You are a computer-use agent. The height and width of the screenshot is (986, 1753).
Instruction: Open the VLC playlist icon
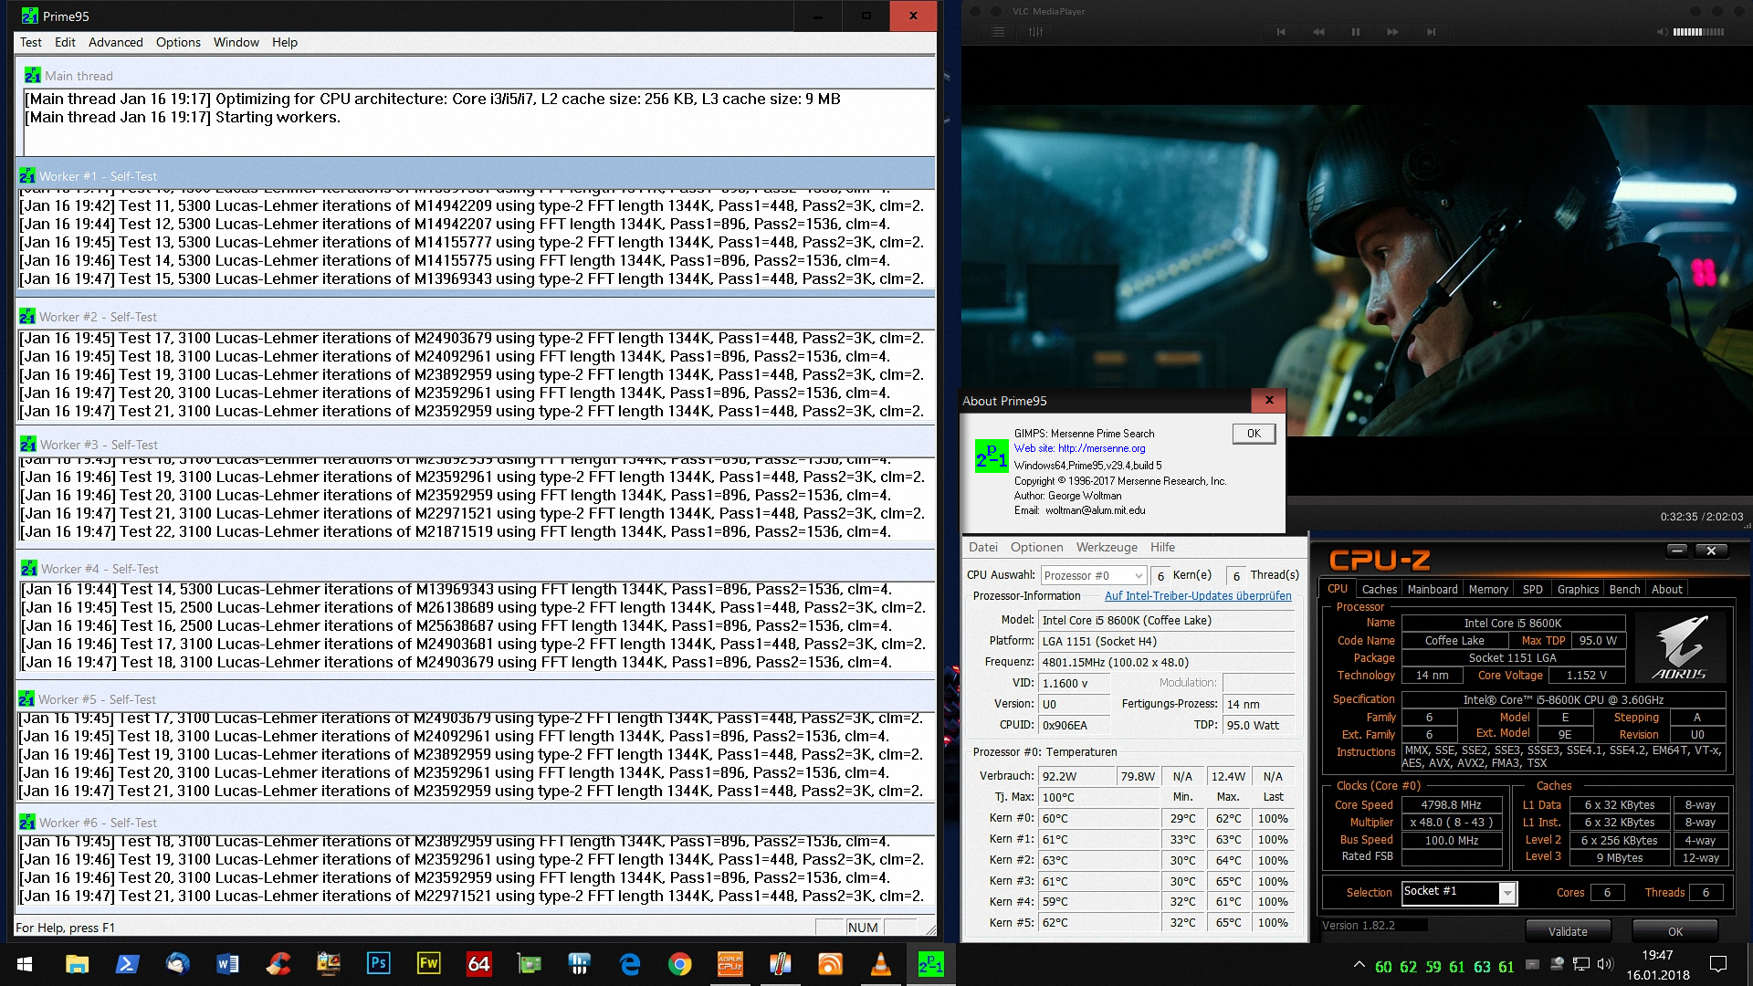[998, 32]
